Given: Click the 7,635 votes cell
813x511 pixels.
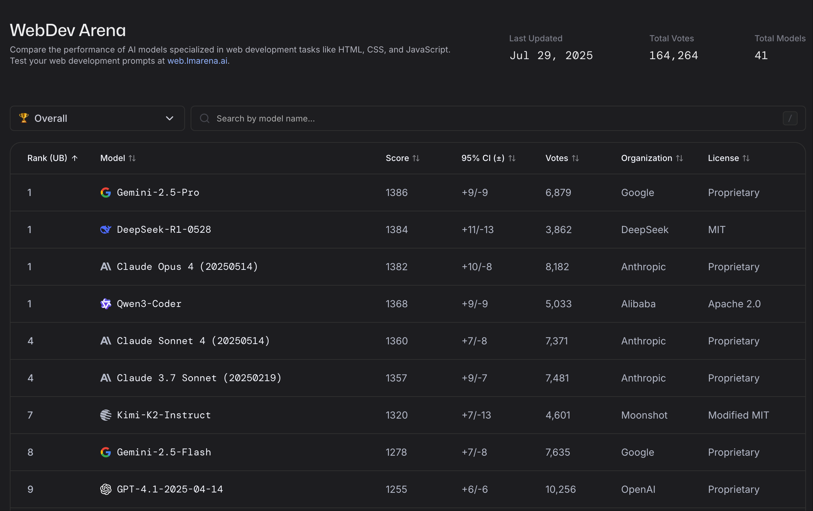Looking at the screenshot, I should pos(558,452).
